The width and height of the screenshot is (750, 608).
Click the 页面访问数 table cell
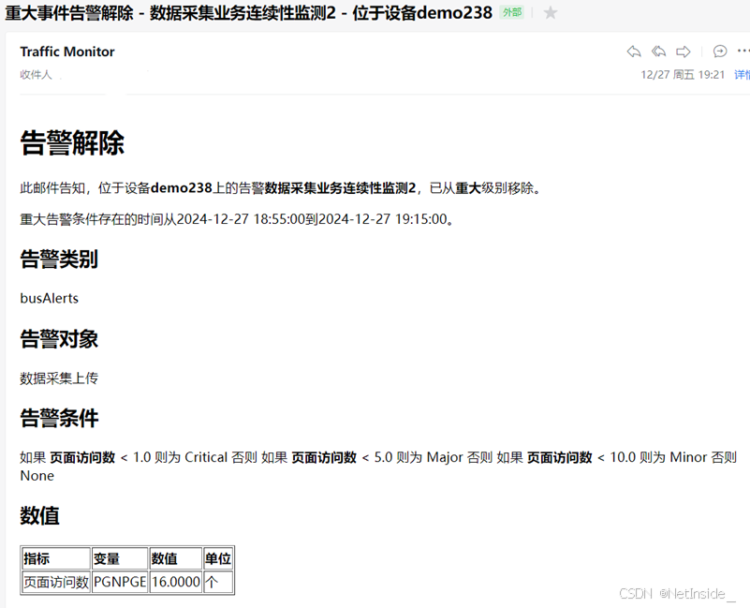[56, 582]
